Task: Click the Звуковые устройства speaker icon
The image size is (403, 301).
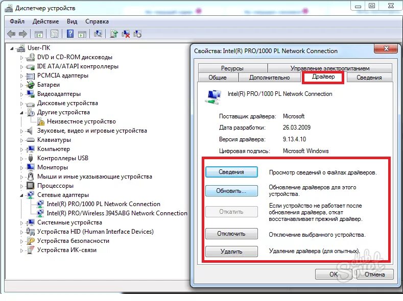Action: (x=30, y=131)
